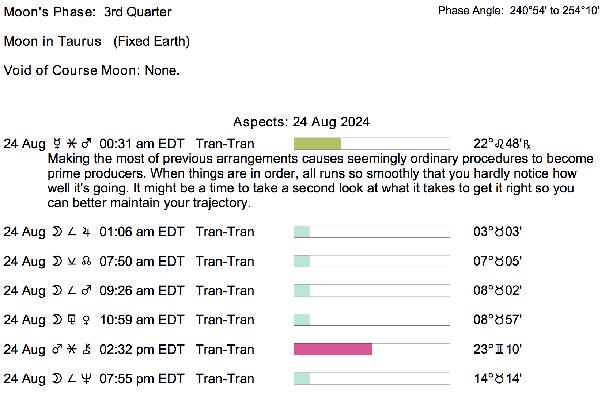Screen dimensions: 609x393
Task: Click the Leo sign glyph beside 22°48'
Action: click(x=499, y=144)
